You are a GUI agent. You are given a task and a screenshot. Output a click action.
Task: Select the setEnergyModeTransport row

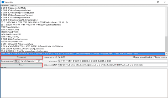[x=83, y=15]
